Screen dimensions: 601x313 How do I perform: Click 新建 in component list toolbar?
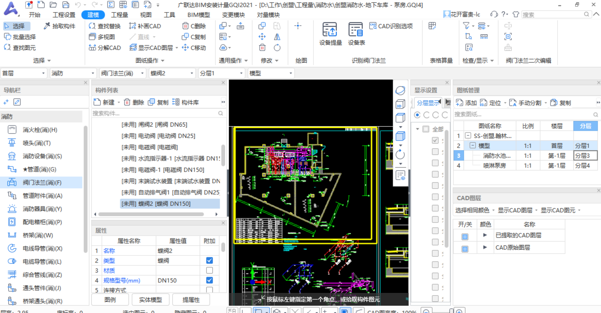coord(105,102)
